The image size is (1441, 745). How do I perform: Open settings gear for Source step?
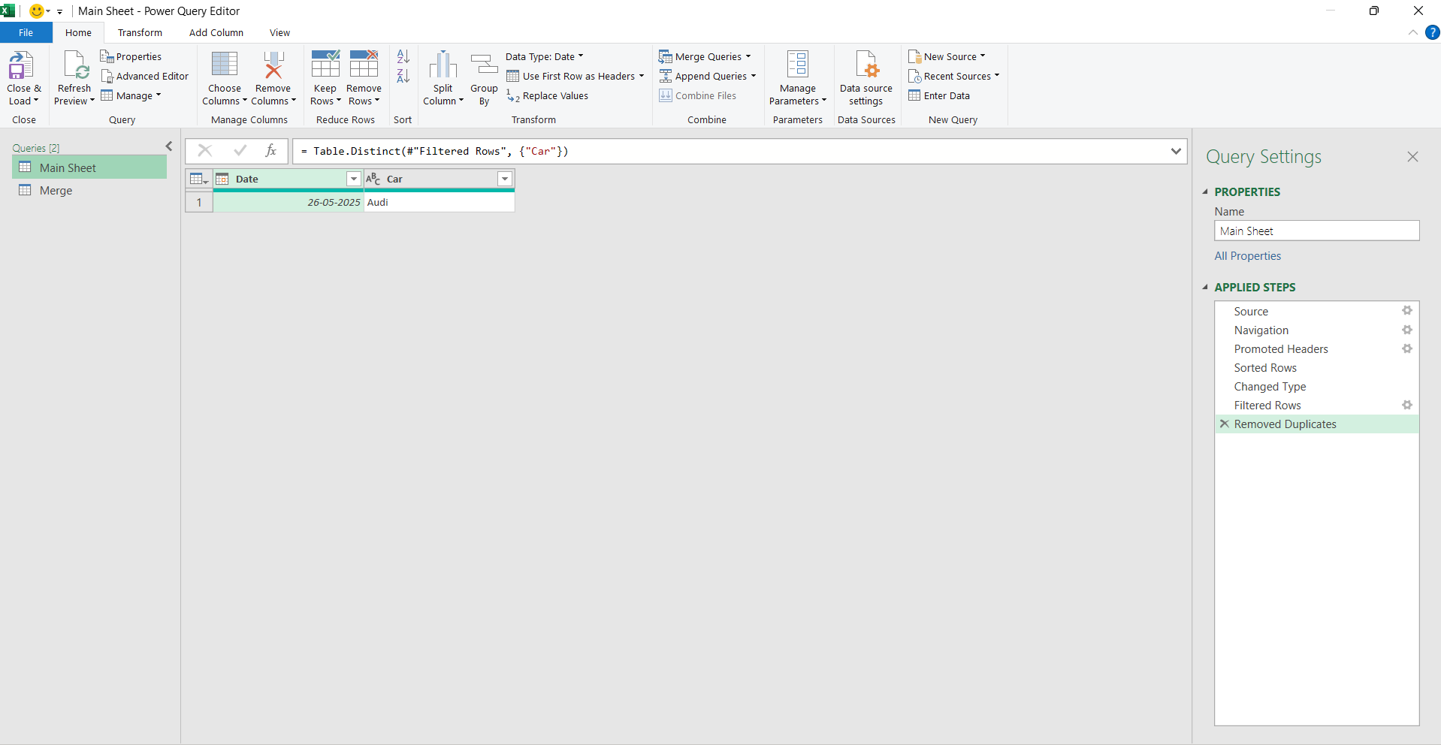[1407, 311]
